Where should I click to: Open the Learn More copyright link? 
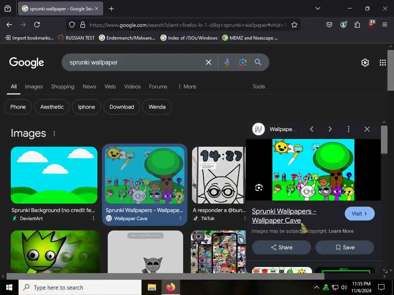(x=341, y=231)
